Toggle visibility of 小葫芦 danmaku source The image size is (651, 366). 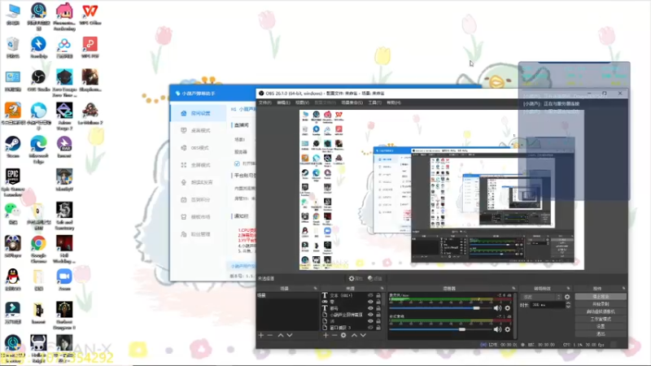[370, 315]
